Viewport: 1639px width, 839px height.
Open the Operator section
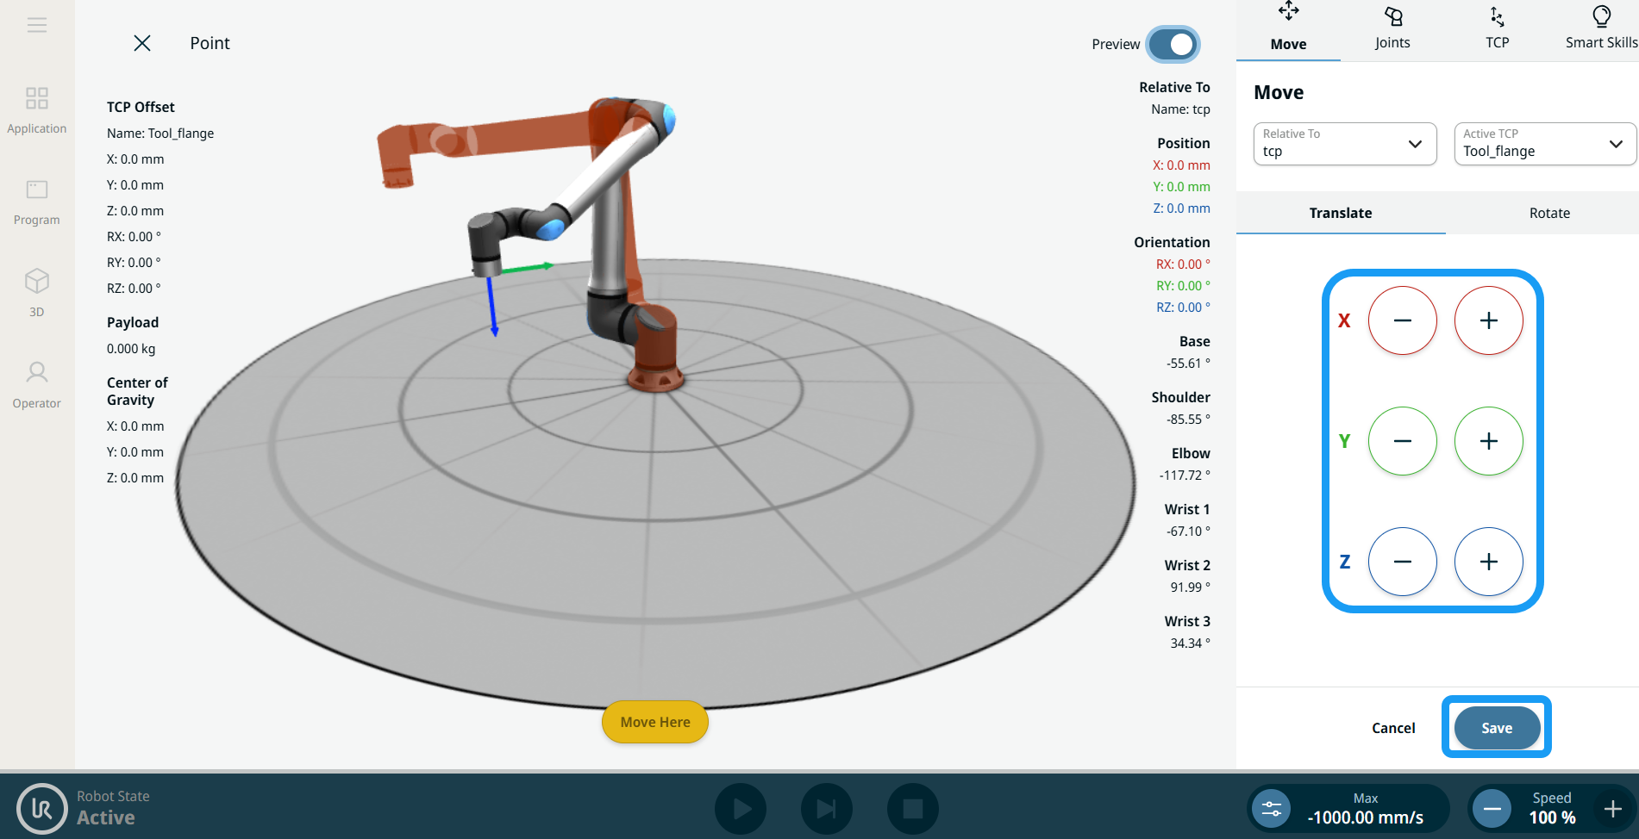tap(37, 384)
